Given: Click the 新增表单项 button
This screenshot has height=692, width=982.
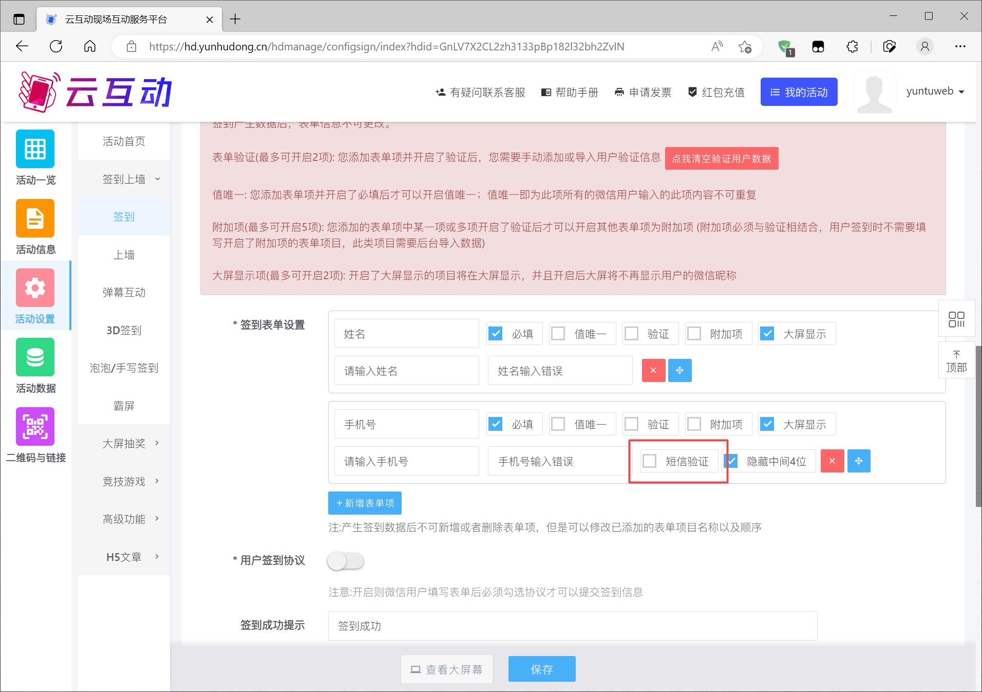Looking at the screenshot, I should pos(365,503).
